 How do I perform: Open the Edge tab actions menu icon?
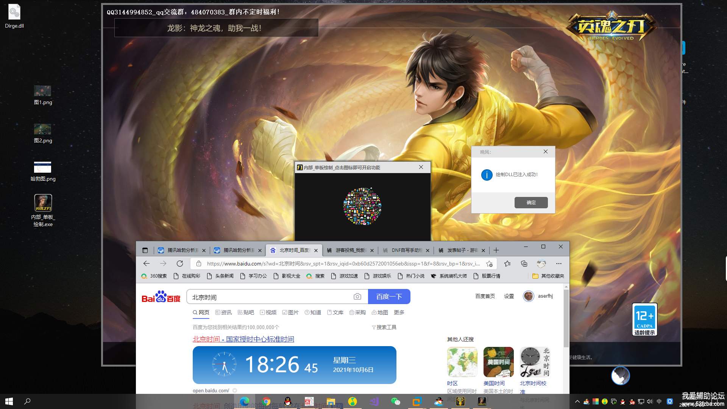point(145,250)
